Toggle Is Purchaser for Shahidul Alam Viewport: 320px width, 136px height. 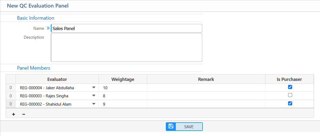pos(290,103)
